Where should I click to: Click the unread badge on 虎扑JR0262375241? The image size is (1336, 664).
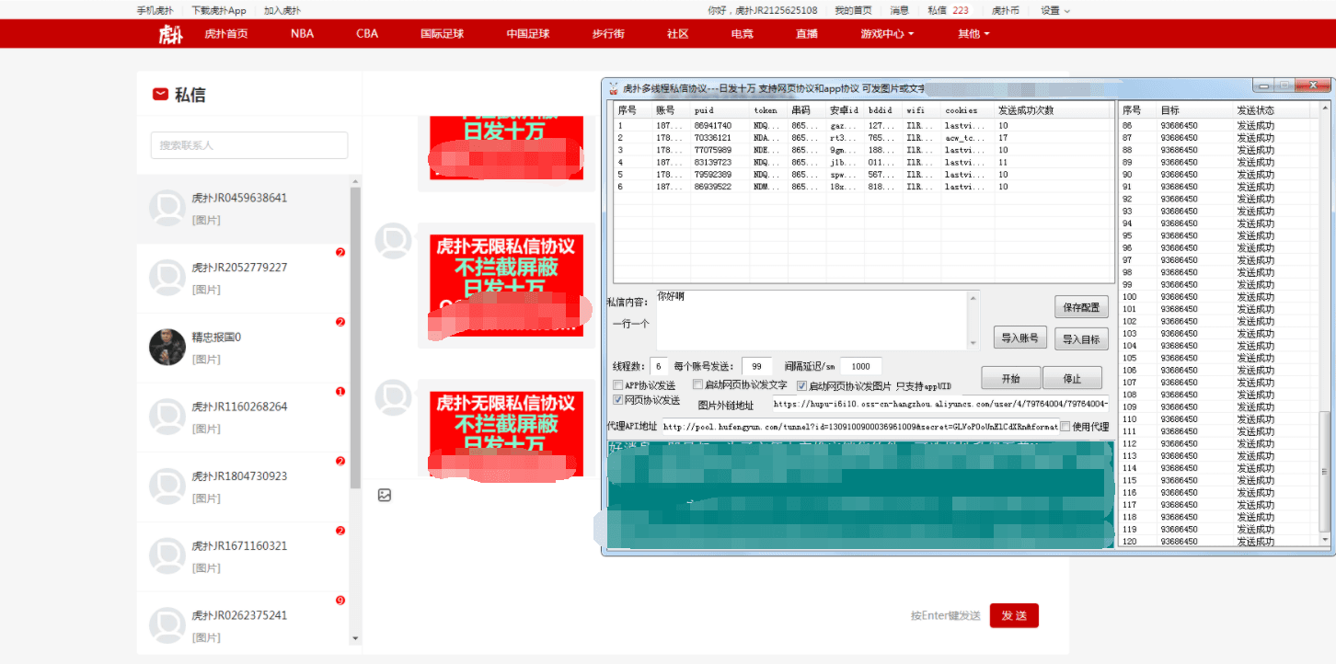click(x=340, y=601)
